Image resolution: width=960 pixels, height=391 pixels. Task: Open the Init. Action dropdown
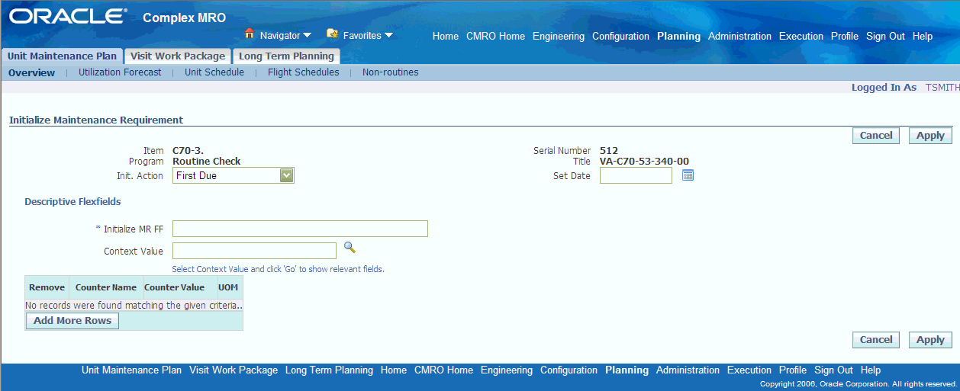[233, 175]
